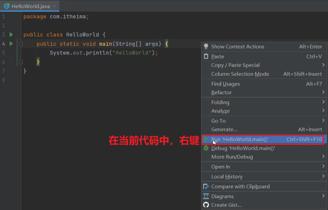Collapse the main method fold marker on line 4
This screenshot has height=210, width=328.
click(21, 44)
